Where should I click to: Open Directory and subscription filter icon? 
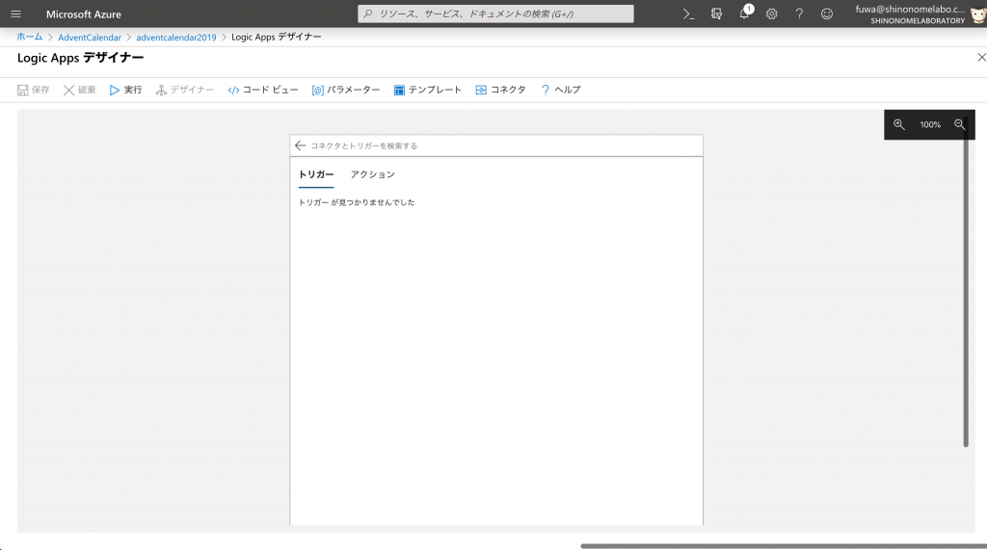[x=716, y=13]
